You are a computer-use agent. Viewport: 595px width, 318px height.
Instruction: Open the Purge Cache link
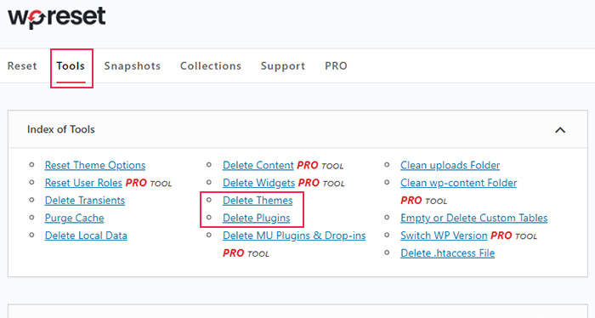(x=75, y=218)
